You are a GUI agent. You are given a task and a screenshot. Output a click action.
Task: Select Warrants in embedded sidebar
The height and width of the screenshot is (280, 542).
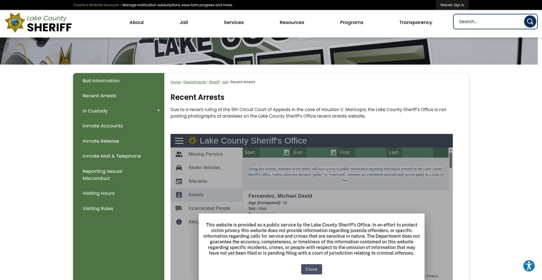click(x=206, y=181)
